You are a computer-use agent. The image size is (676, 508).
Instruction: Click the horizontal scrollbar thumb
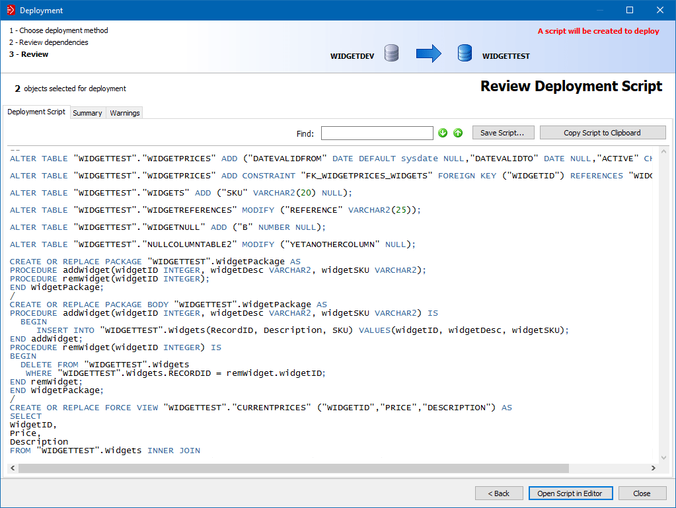(293, 468)
